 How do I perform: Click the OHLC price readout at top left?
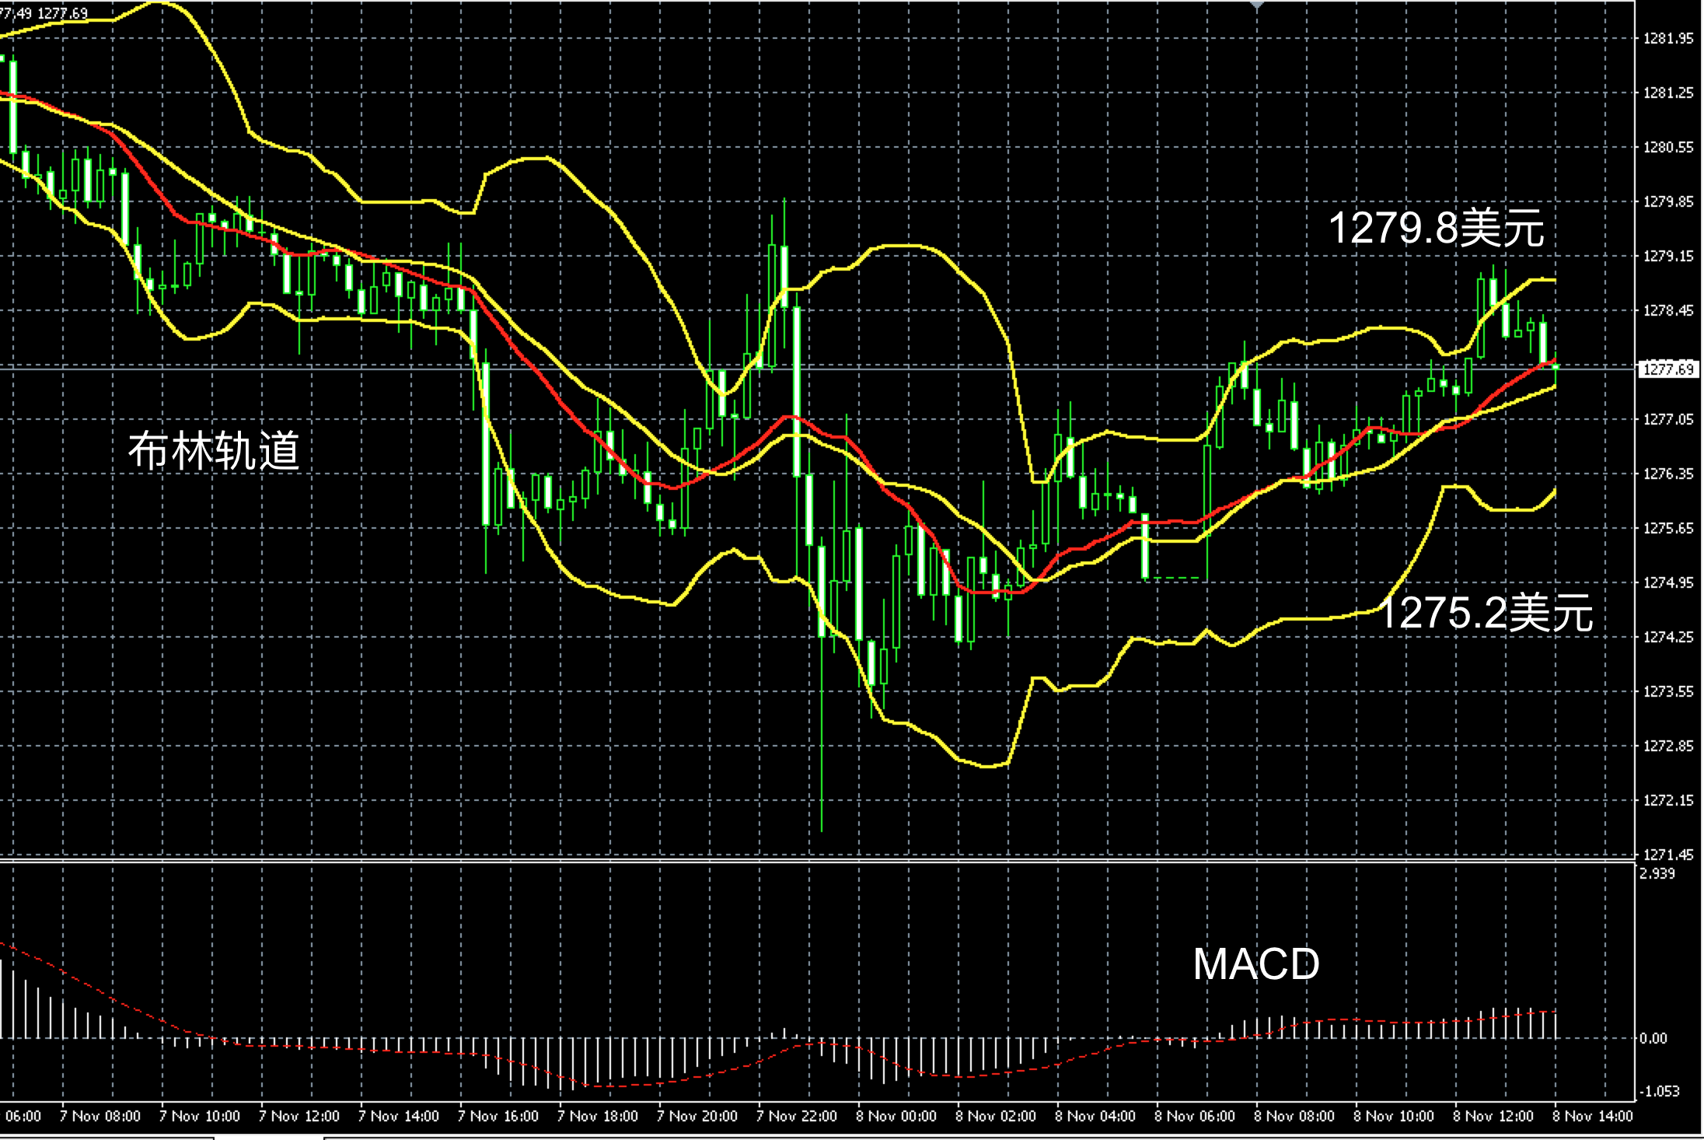coord(44,13)
